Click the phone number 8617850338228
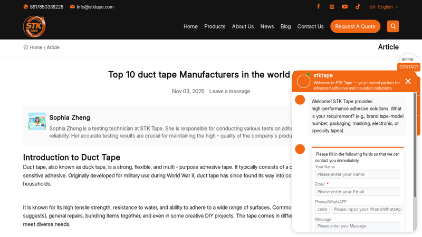The image size is (422, 237). (46, 7)
